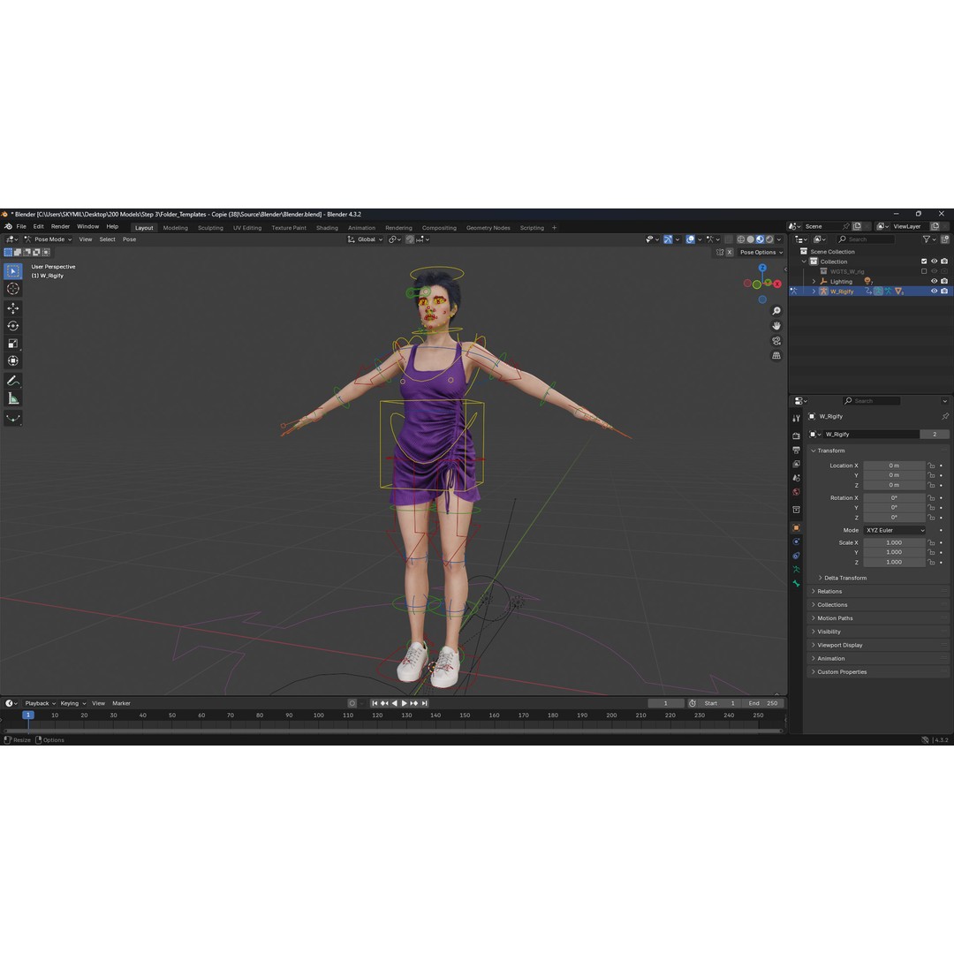Viewport: 954px width, 954px height.
Task: Choose the Rotate tool
Action: point(12,326)
